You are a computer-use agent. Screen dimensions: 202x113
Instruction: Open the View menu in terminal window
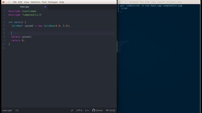click(153, 2)
